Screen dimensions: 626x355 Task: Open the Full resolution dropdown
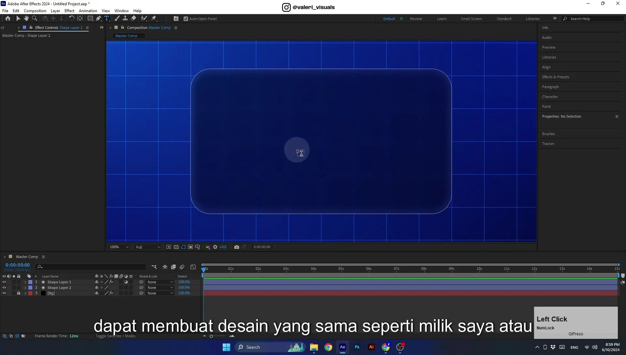148,247
